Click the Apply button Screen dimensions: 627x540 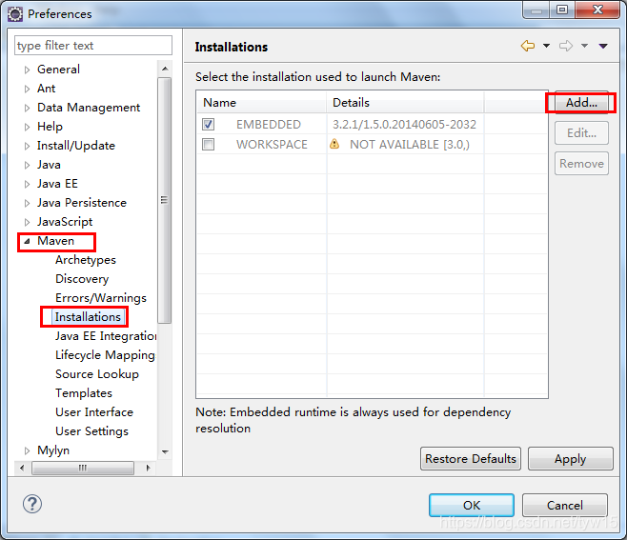coord(570,458)
